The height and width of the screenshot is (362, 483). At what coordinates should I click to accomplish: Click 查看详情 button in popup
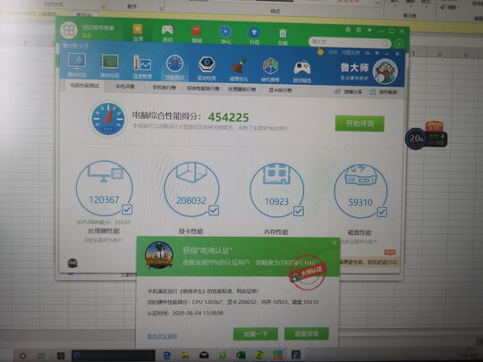[307, 333]
